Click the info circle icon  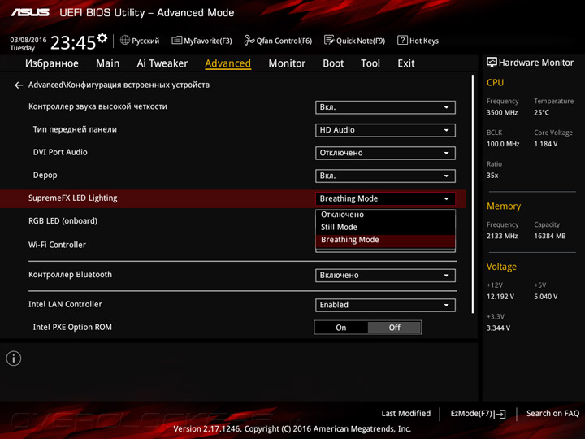(14, 359)
